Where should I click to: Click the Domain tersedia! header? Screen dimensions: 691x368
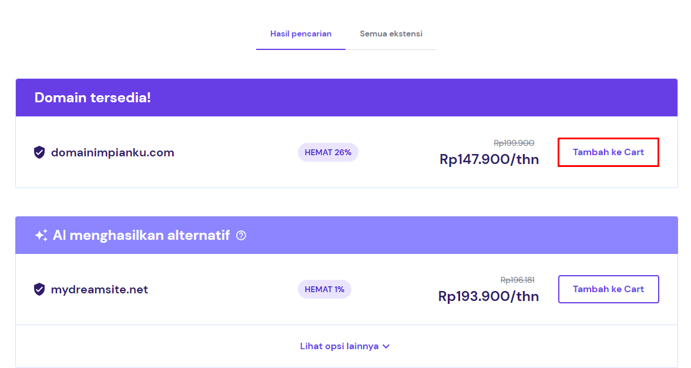(x=93, y=98)
